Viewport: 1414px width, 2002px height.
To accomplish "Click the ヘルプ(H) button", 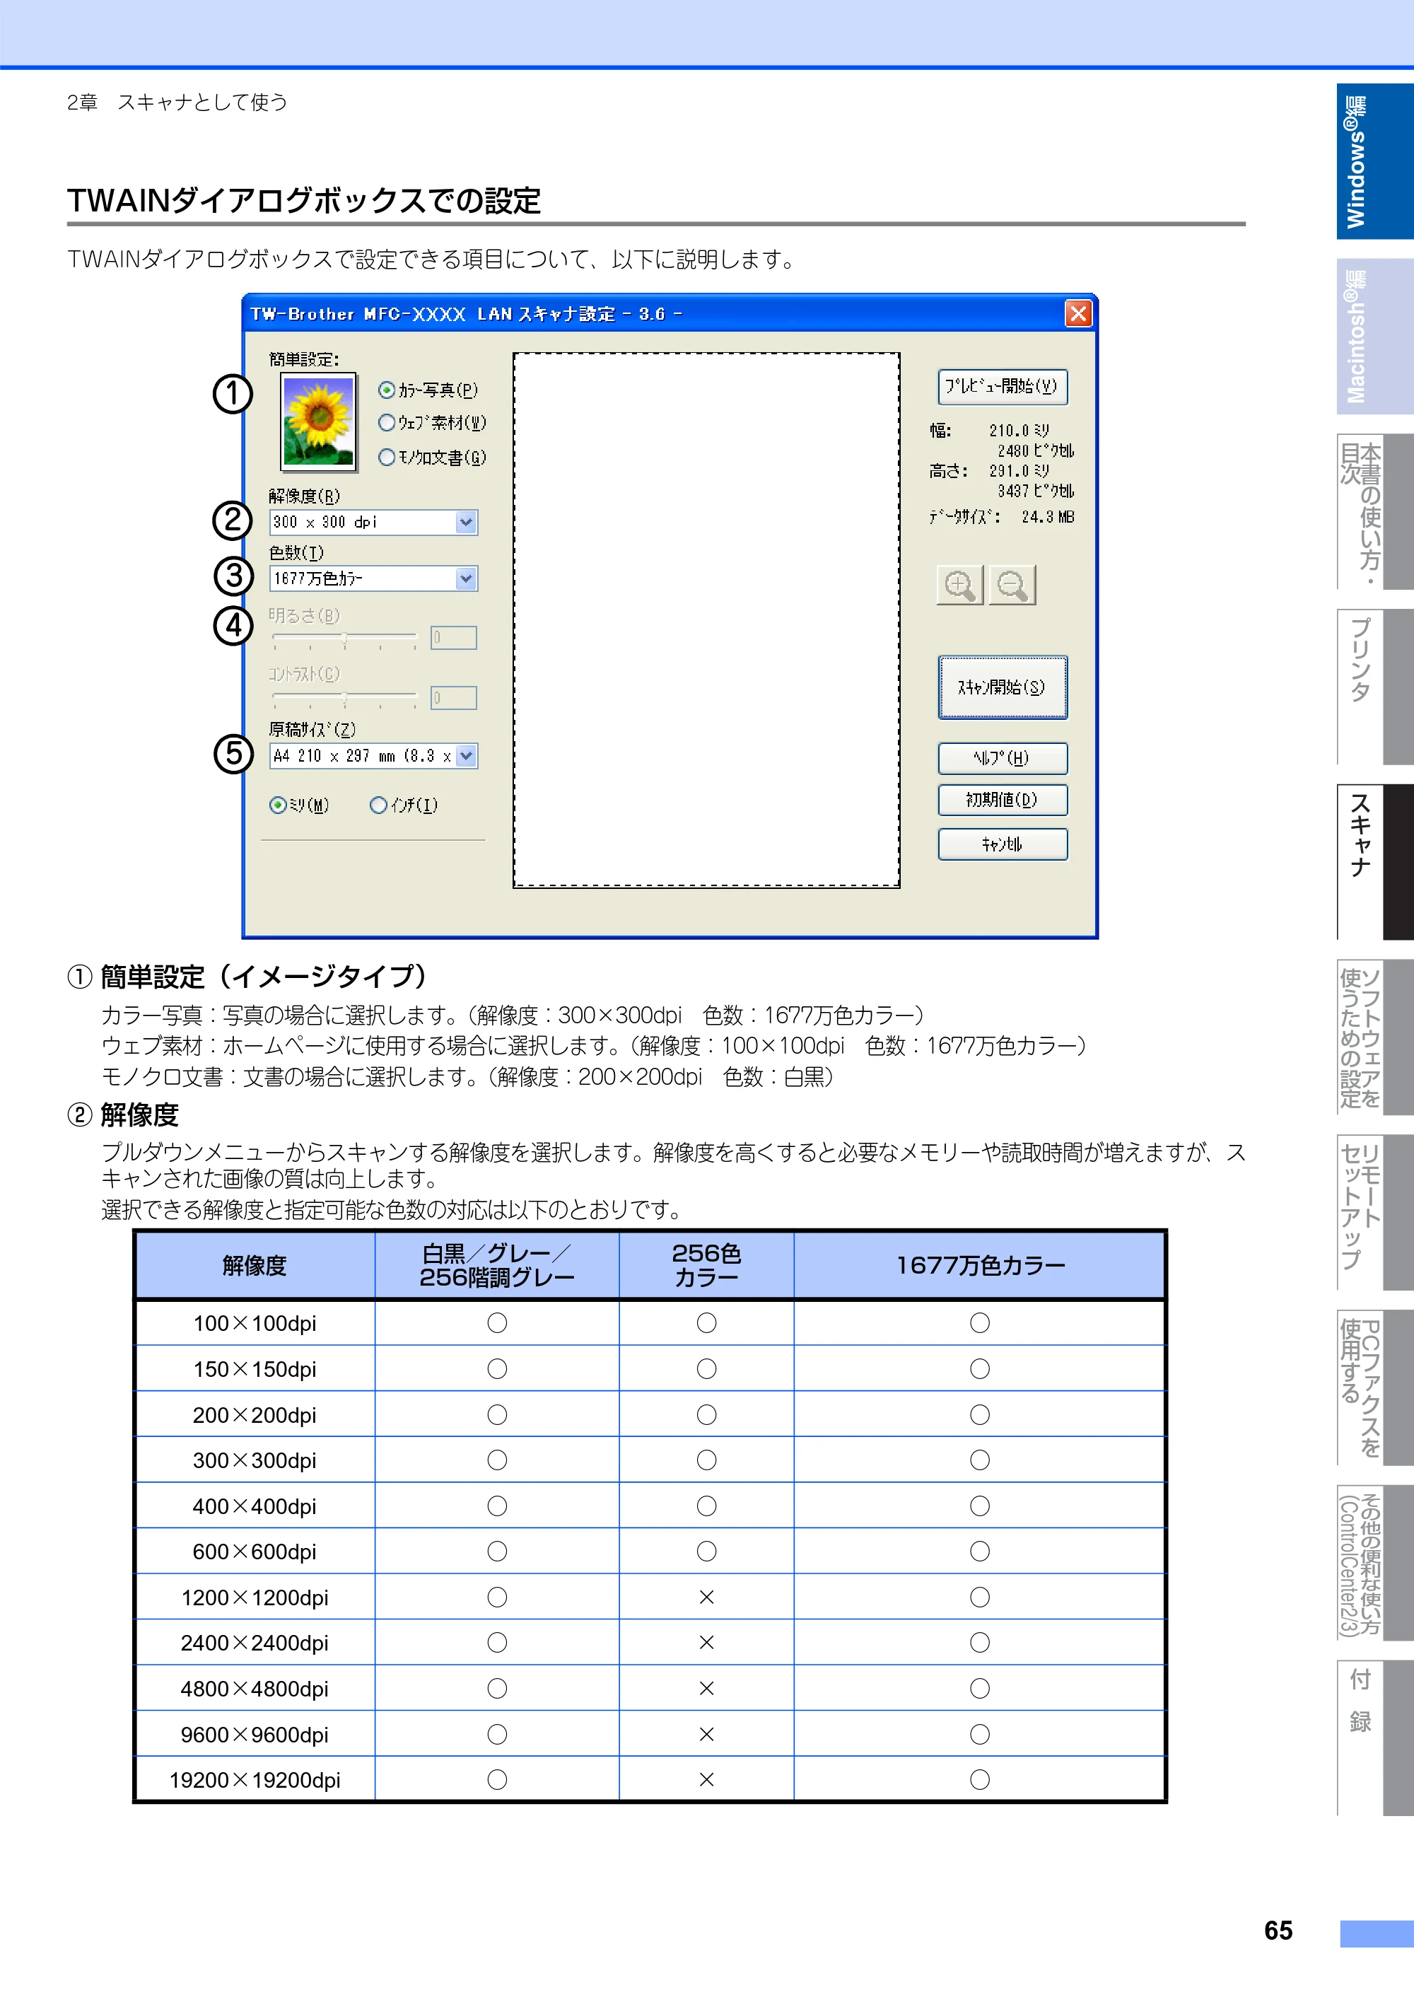I will pyautogui.click(x=1003, y=759).
